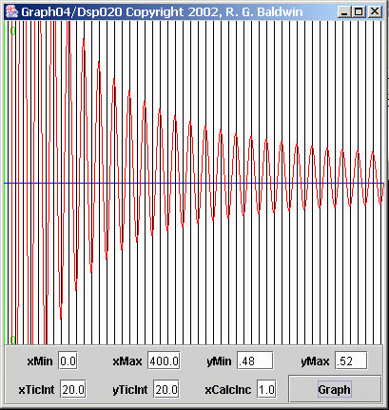
Task: Click the xCalcInc label
Action: [228, 390]
